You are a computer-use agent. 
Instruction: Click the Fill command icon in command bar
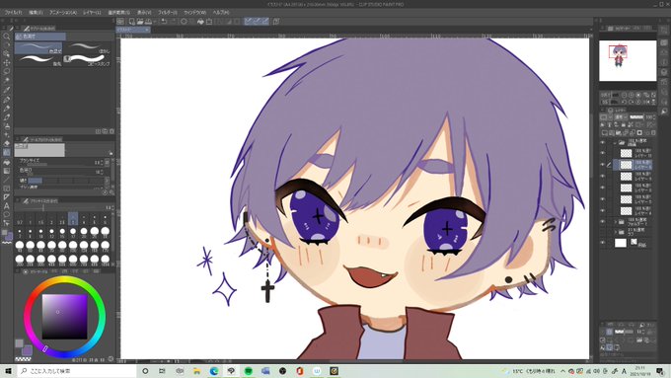[200, 22]
